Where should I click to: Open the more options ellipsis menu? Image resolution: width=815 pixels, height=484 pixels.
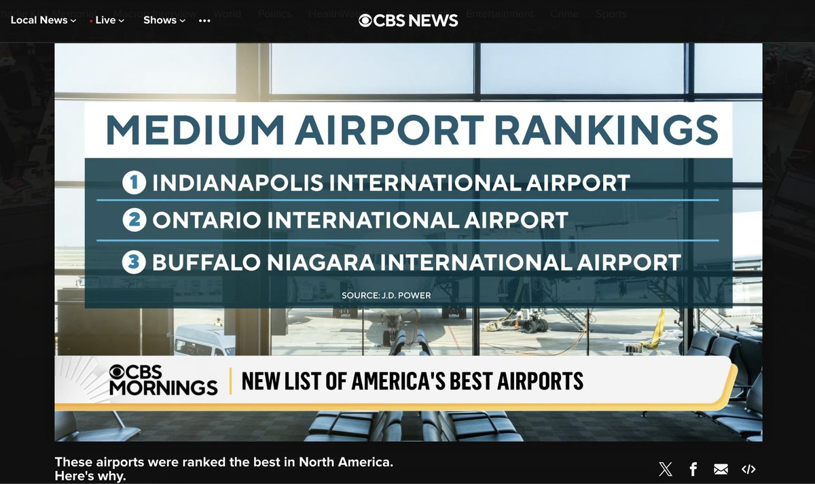coord(204,21)
